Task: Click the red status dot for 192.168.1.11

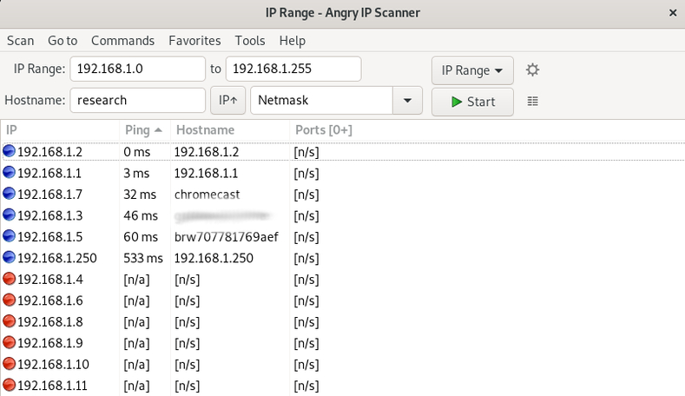Action: coord(10,385)
